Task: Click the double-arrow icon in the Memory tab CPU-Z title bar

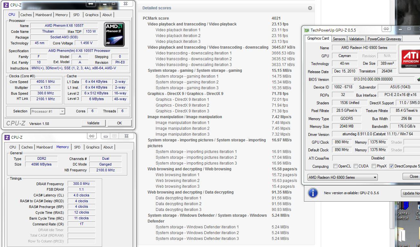Action: pyautogui.click(x=92, y=136)
